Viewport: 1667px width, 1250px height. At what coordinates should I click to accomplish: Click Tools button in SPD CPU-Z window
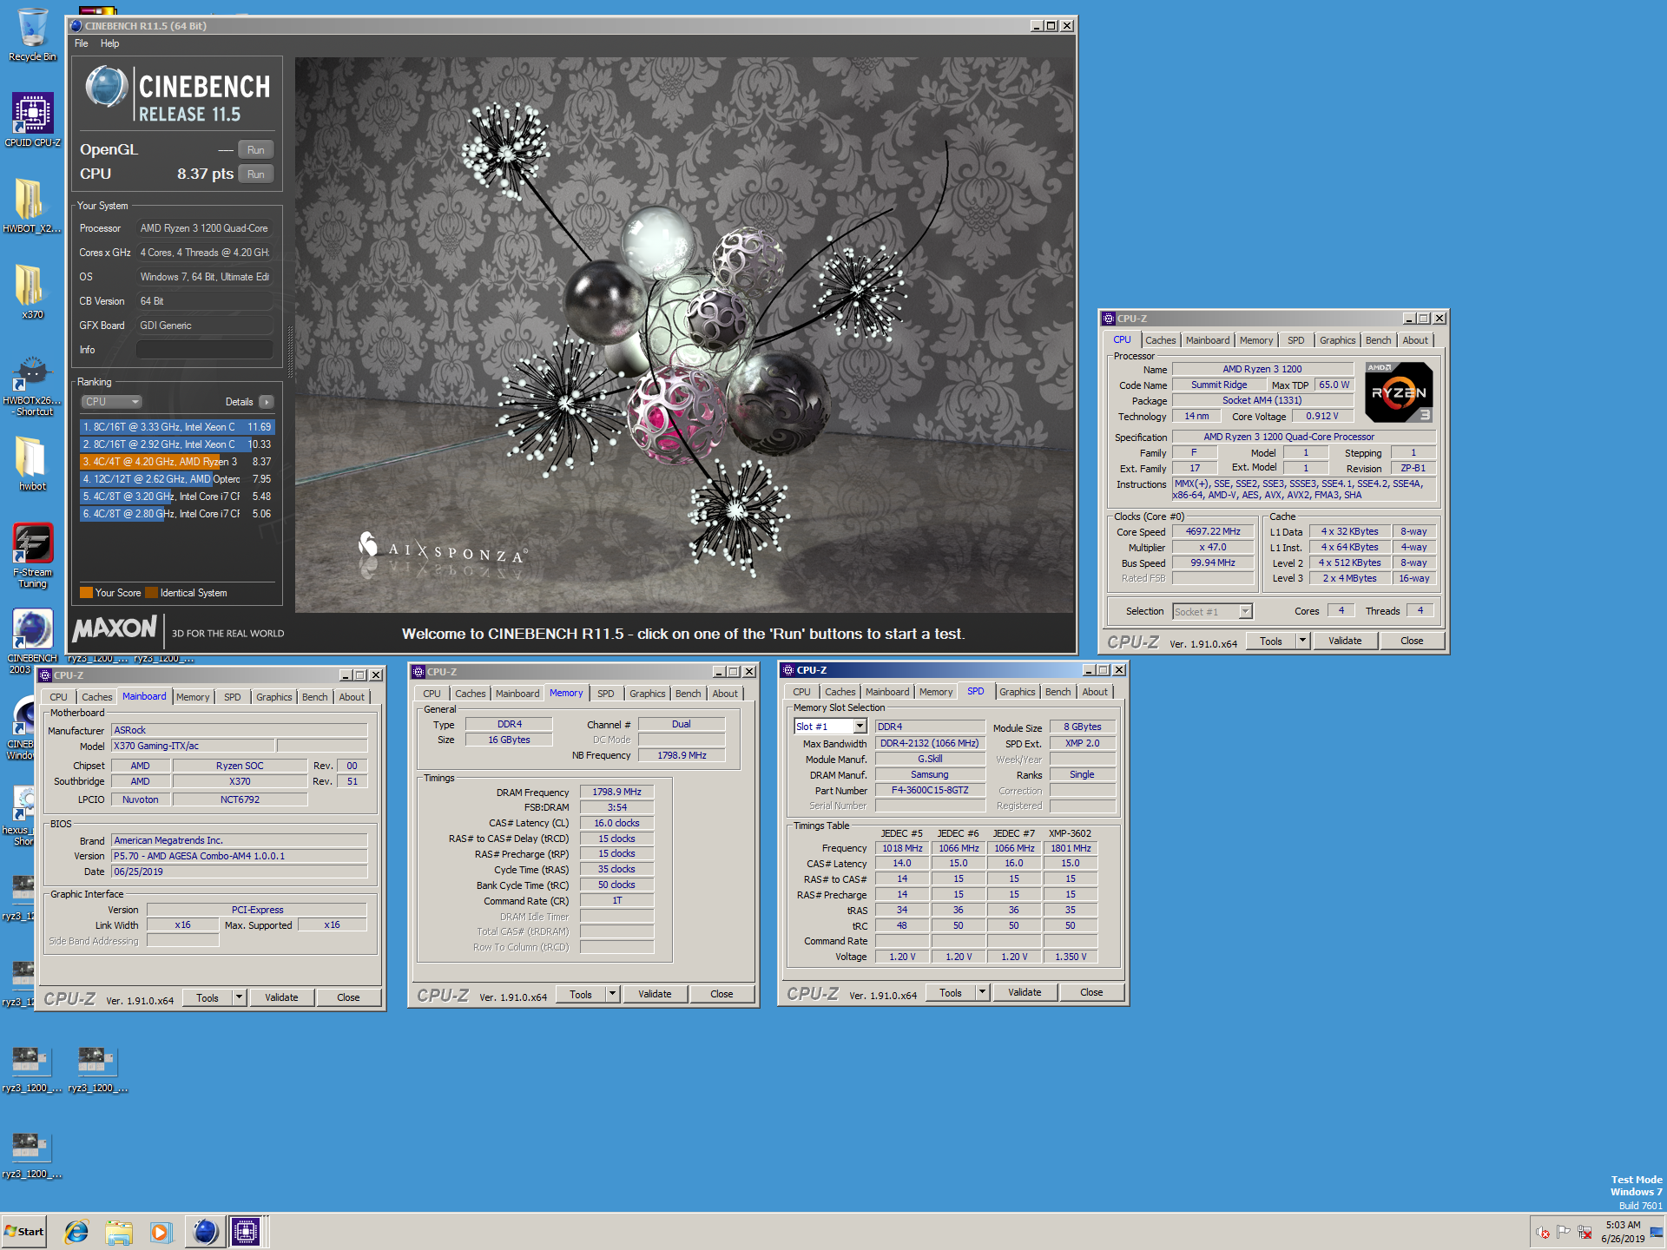(x=950, y=992)
